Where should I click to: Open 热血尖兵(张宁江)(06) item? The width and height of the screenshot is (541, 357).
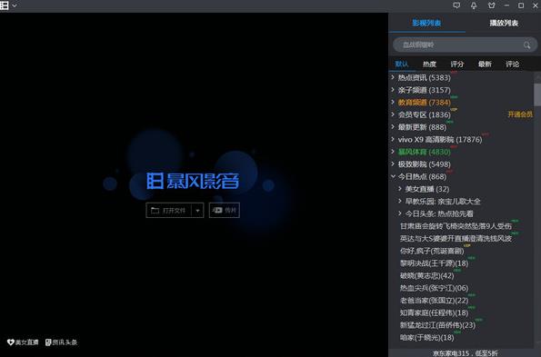pyautogui.click(x=434, y=289)
